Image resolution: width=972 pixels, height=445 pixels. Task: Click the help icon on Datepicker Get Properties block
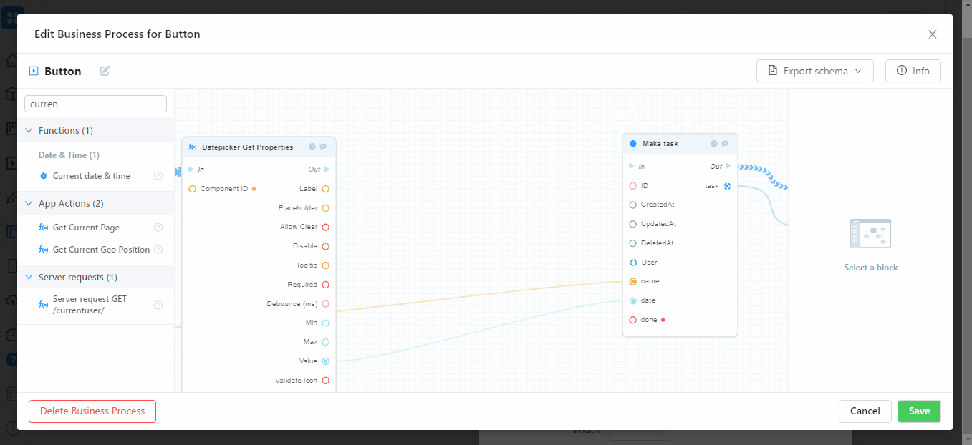312,147
